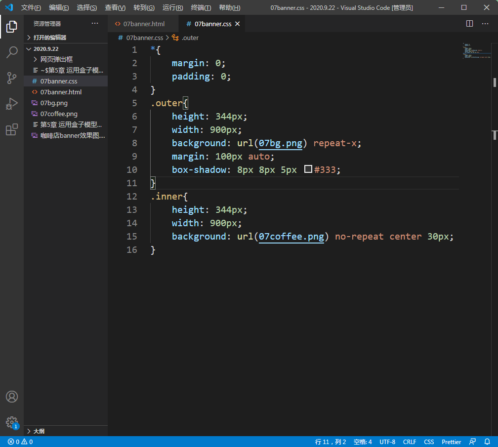
Task: Change end of line sequence CRLF
Action: click(410, 442)
